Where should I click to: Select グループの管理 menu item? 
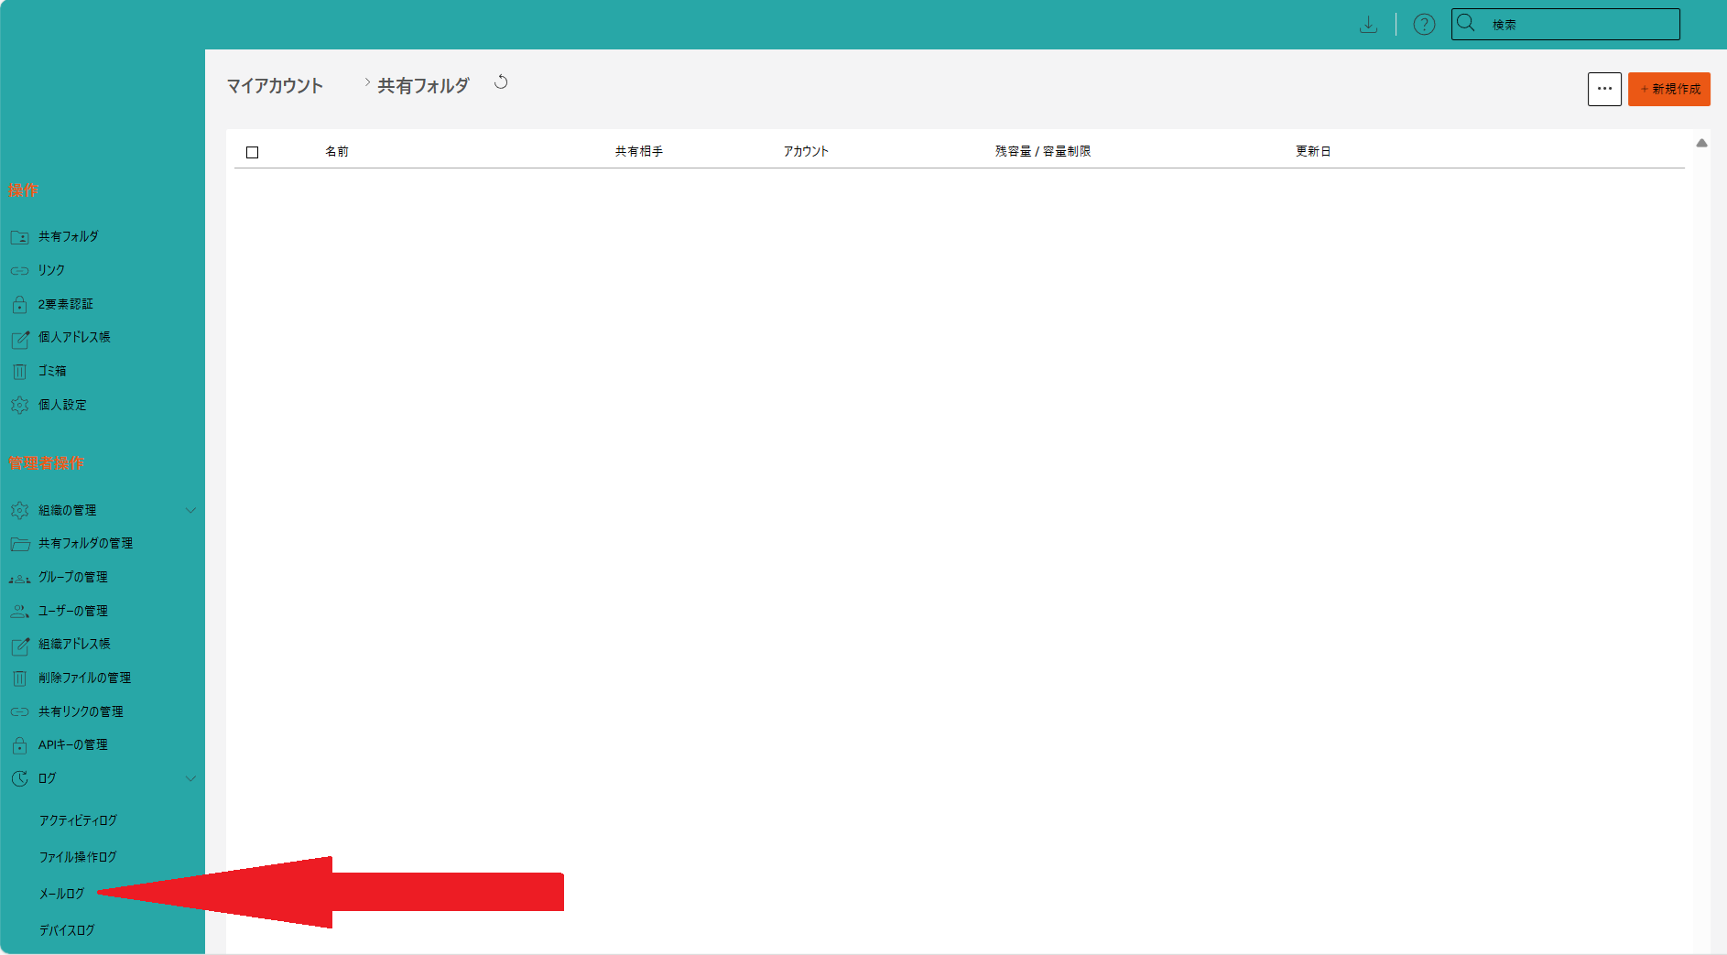click(73, 577)
